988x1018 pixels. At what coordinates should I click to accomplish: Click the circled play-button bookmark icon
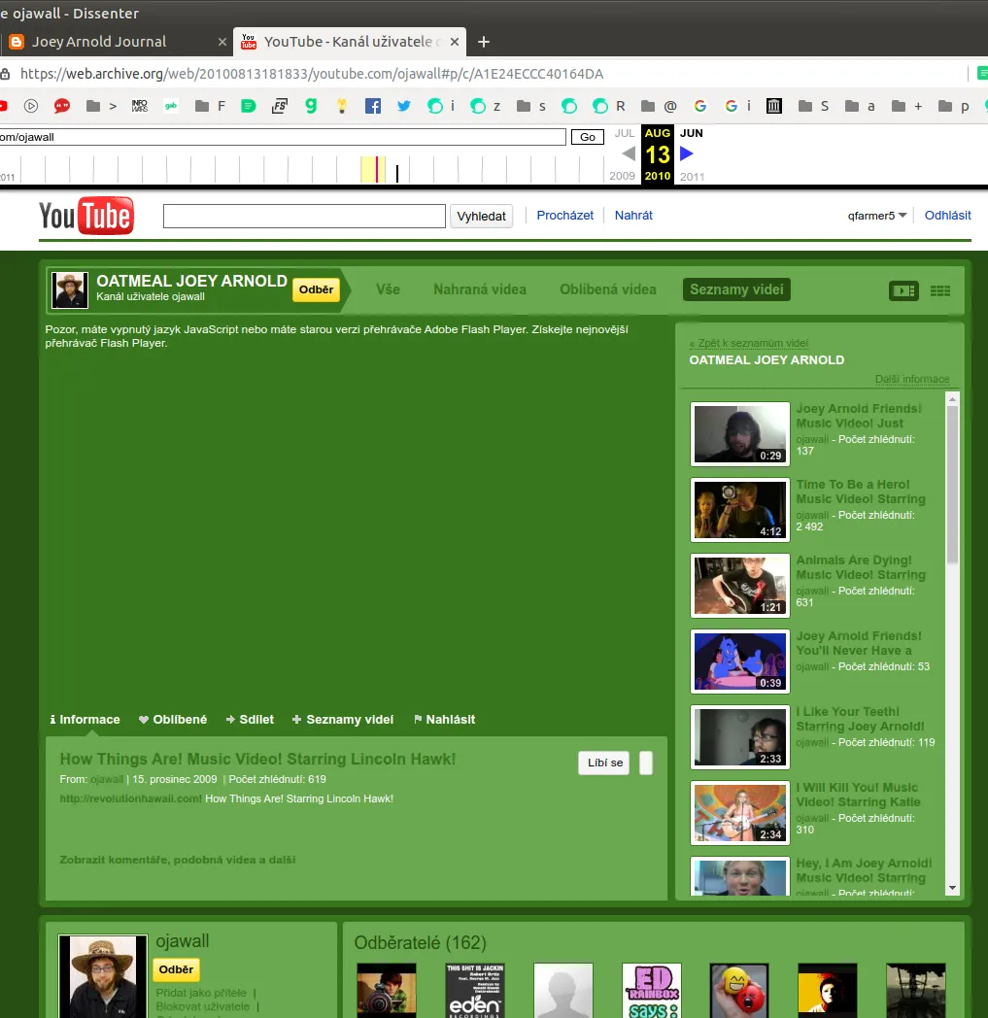click(x=31, y=106)
